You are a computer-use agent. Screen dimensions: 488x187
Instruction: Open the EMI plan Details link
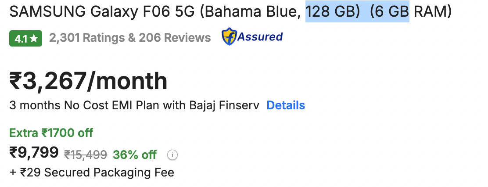(x=286, y=105)
